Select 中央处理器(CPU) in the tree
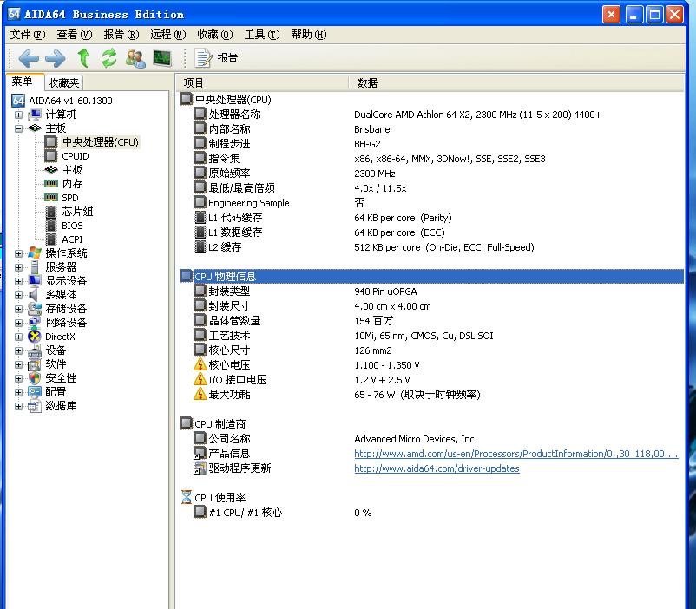This screenshot has height=609, width=696. pyautogui.click(x=101, y=142)
